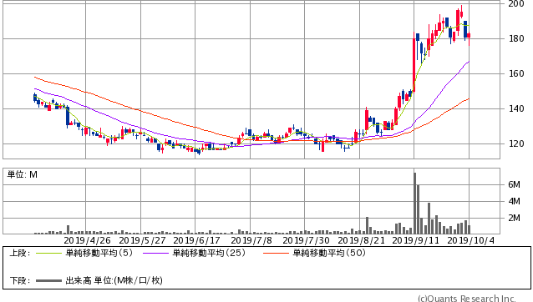
Task: Click the 2019/5/27 date axis label
Action: point(142,240)
